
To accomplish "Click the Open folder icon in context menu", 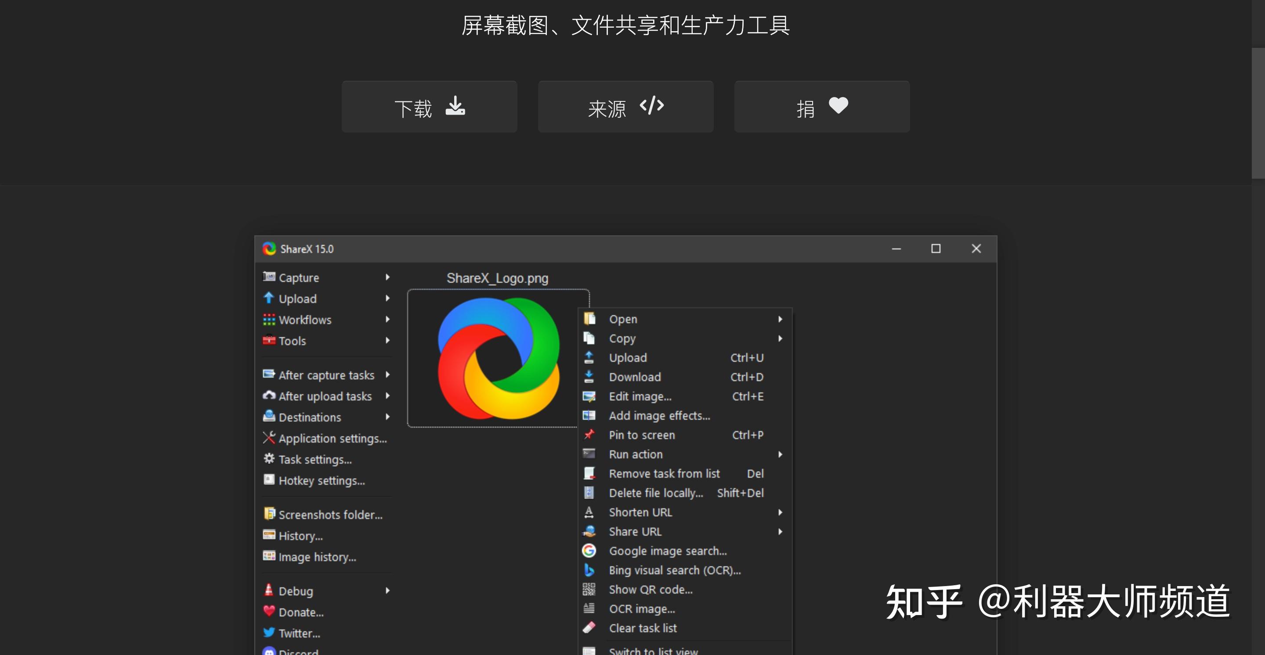I will 589,319.
